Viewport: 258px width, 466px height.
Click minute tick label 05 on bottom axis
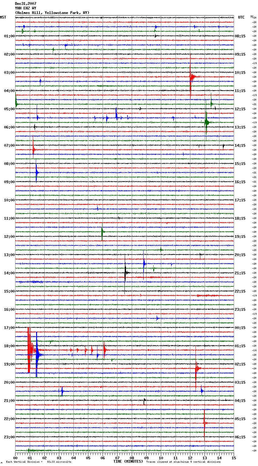88,458
